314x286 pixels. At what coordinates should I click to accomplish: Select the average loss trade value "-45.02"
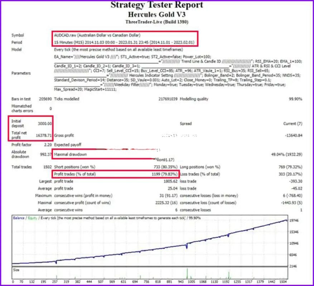[x=296, y=188]
